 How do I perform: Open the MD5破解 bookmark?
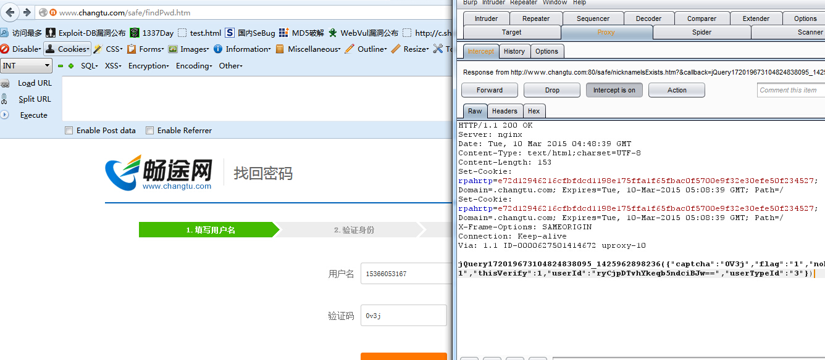301,33
